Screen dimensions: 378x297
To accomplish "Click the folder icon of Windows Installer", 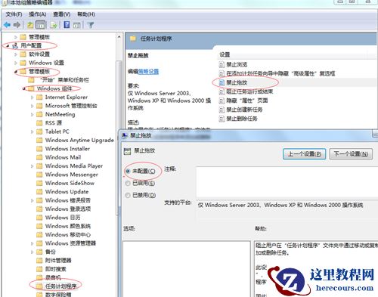I will 39,149.
